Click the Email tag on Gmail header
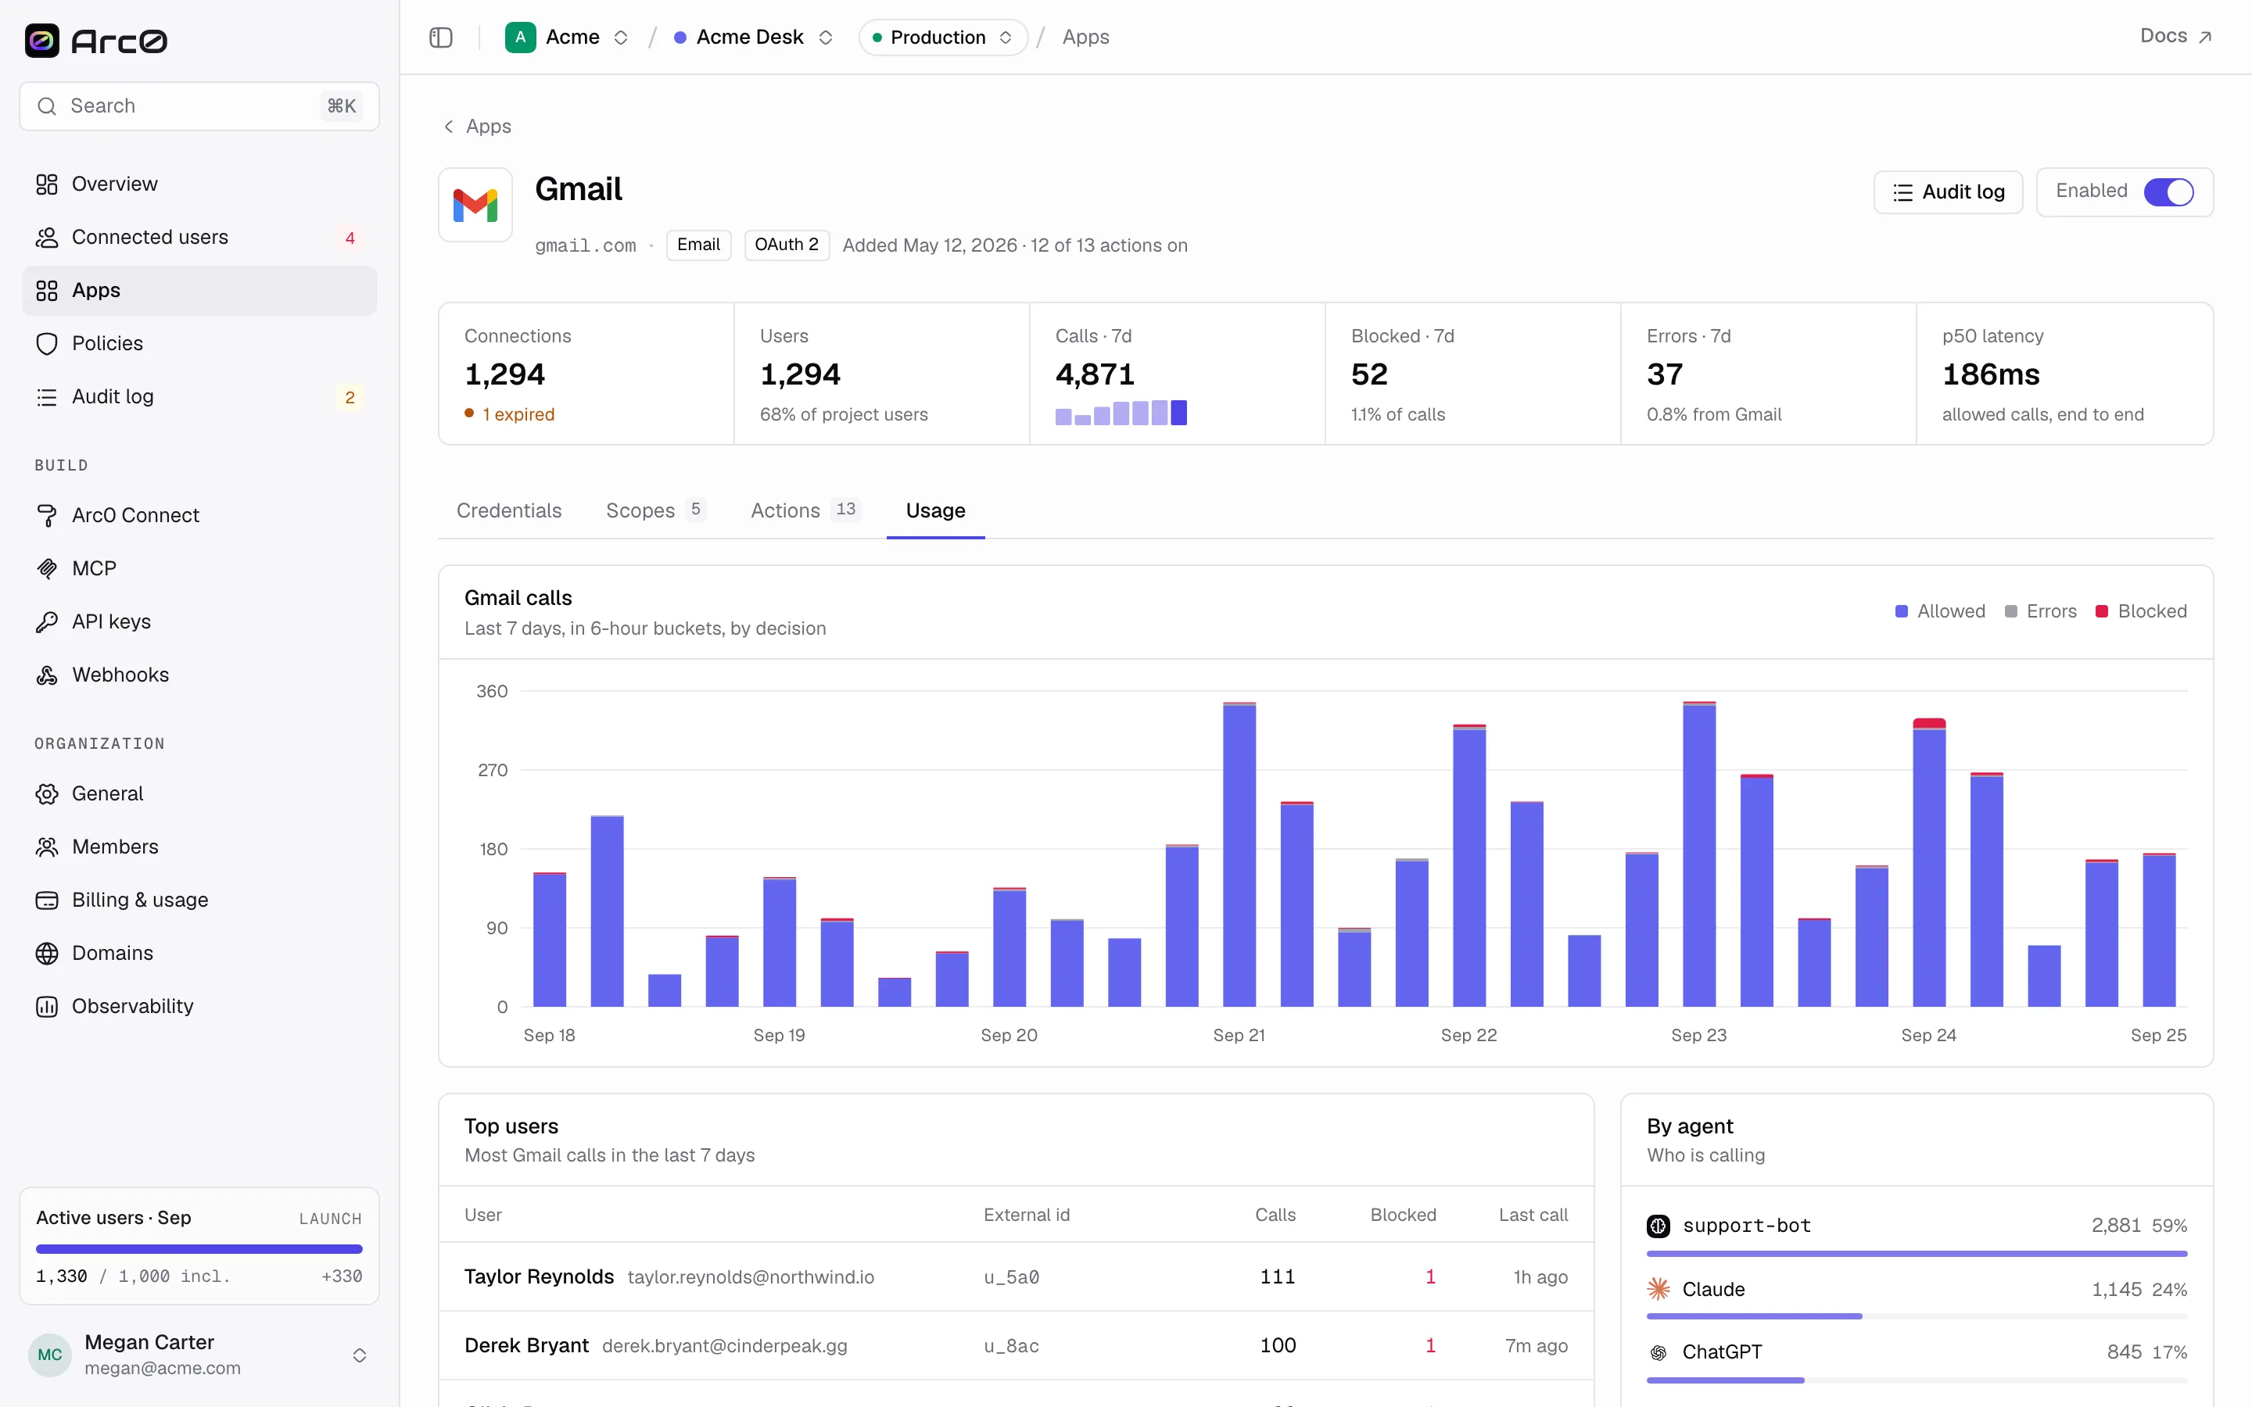 (698, 245)
